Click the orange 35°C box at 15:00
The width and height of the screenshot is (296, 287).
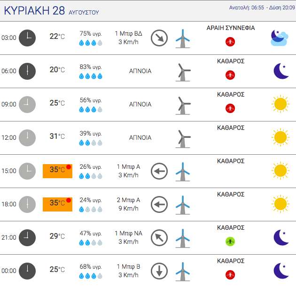click(57, 171)
